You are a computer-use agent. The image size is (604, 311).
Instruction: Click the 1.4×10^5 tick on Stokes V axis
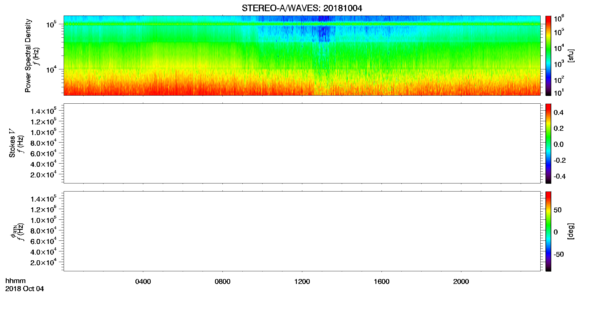click(43, 111)
